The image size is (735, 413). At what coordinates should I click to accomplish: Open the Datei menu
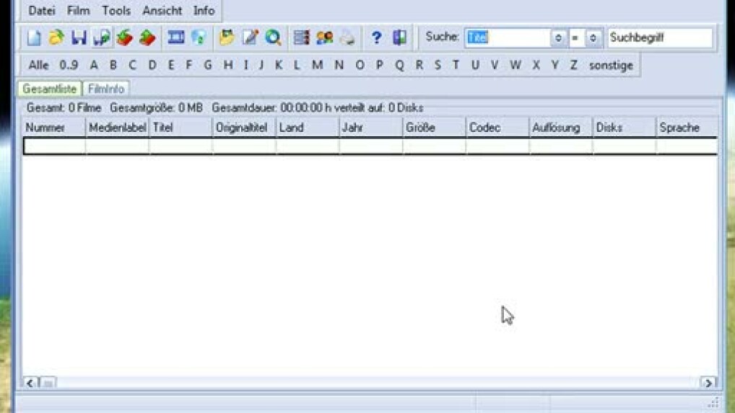click(42, 11)
